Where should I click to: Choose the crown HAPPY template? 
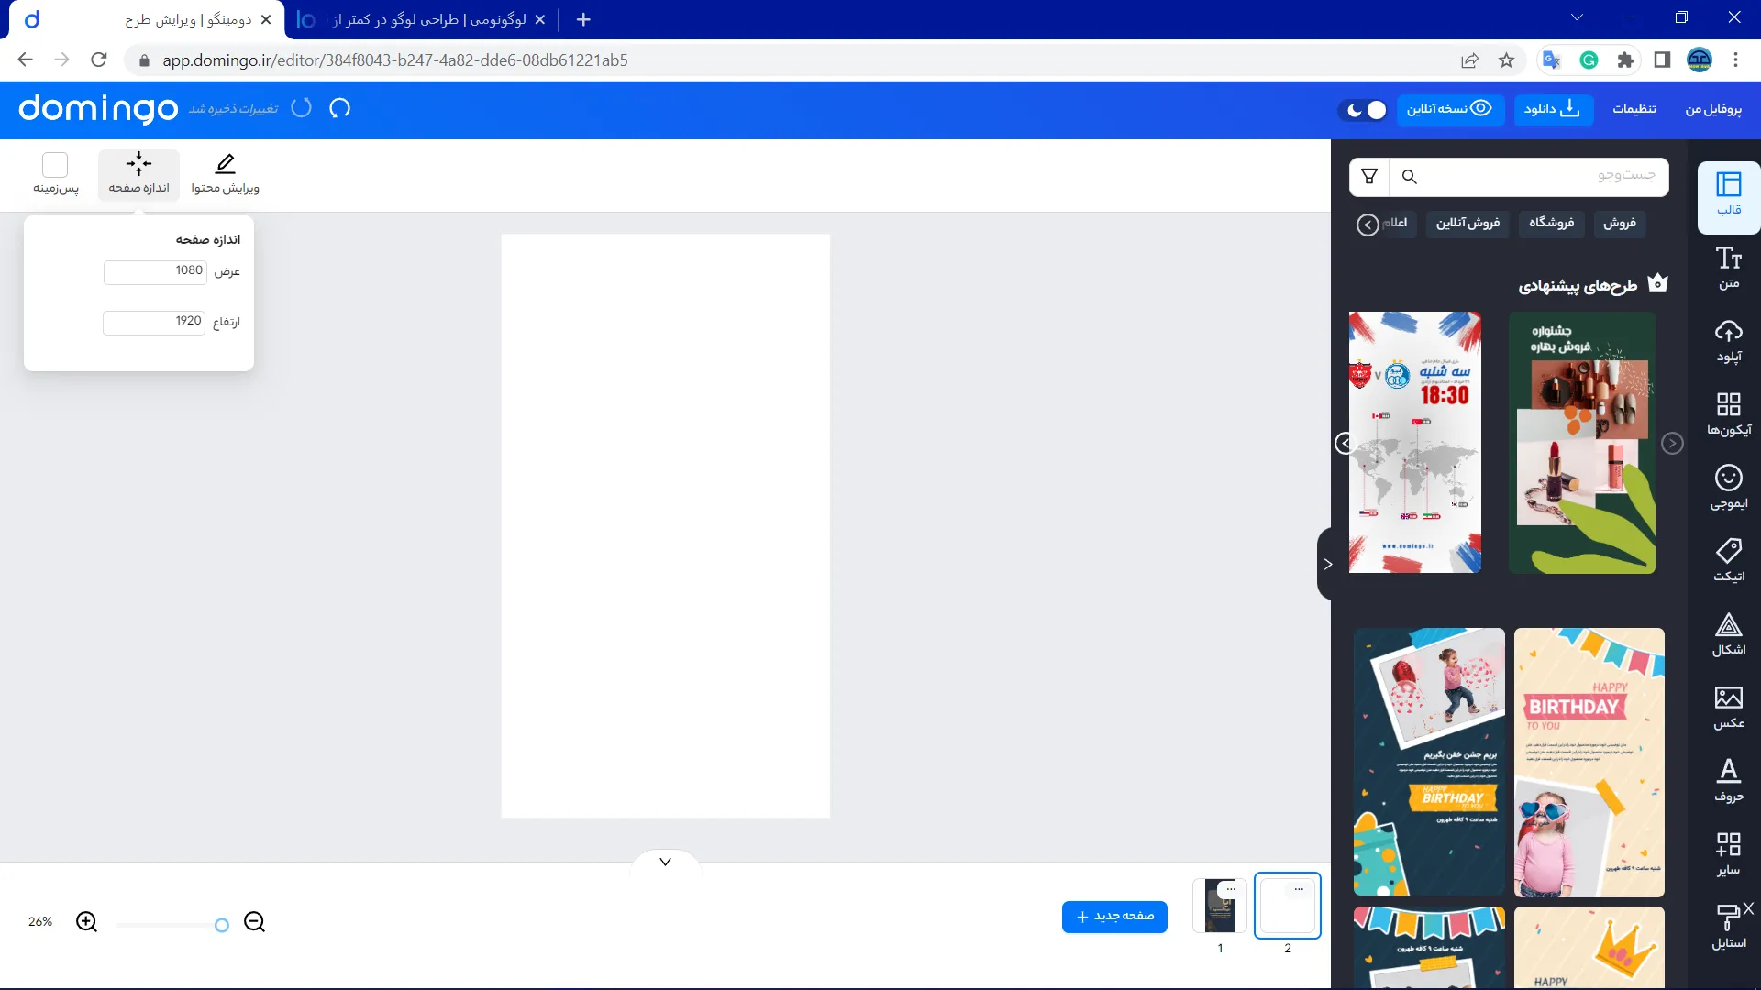1589,948
